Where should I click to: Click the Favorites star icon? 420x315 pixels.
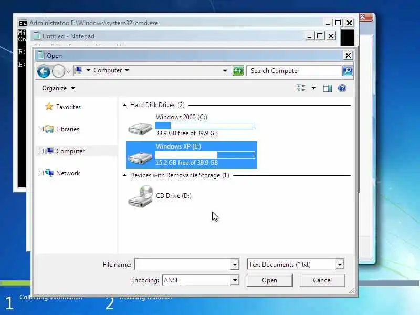coord(49,107)
